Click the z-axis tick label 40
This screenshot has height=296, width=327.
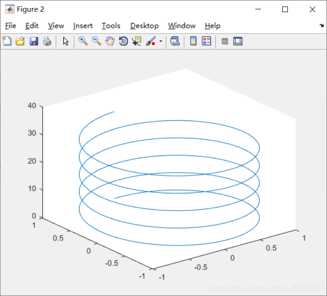32,106
